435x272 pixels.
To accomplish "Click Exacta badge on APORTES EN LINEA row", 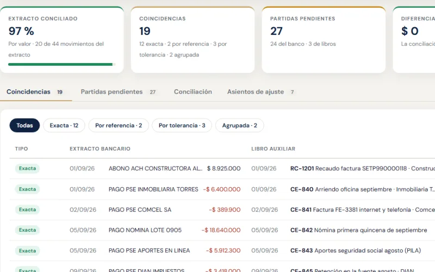I will (x=27, y=251).
